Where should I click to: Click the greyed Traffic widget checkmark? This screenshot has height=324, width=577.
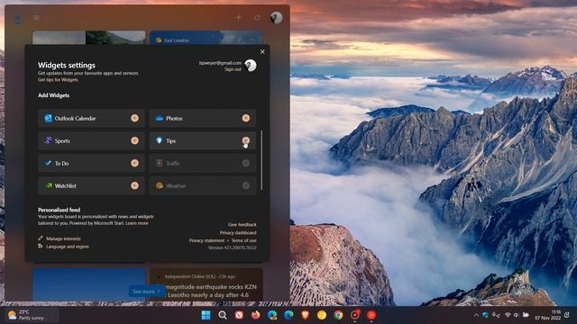coord(246,163)
